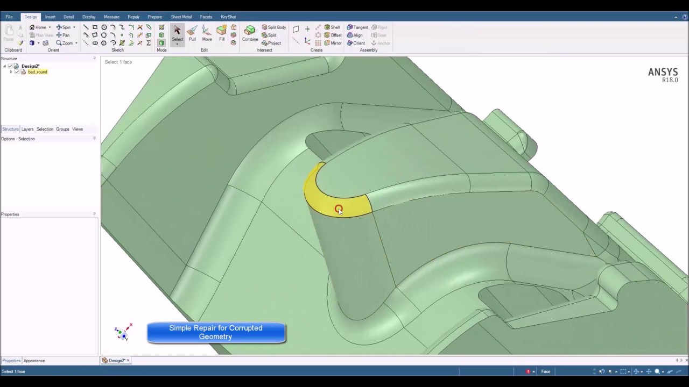
Task: Open the Home view dropdown arrow
Action: point(50,27)
